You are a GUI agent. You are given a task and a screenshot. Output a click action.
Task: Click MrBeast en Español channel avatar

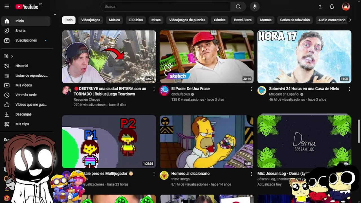[262, 91]
